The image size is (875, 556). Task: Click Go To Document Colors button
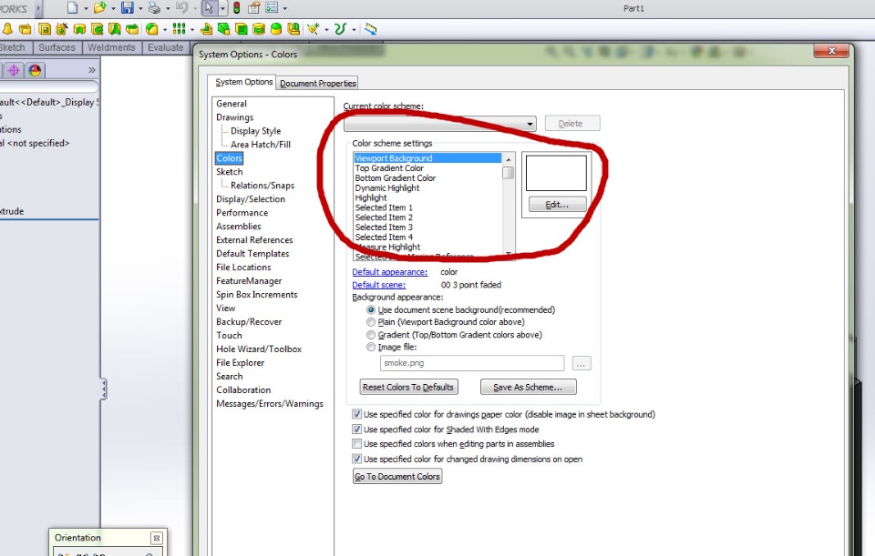click(x=397, y=476)
